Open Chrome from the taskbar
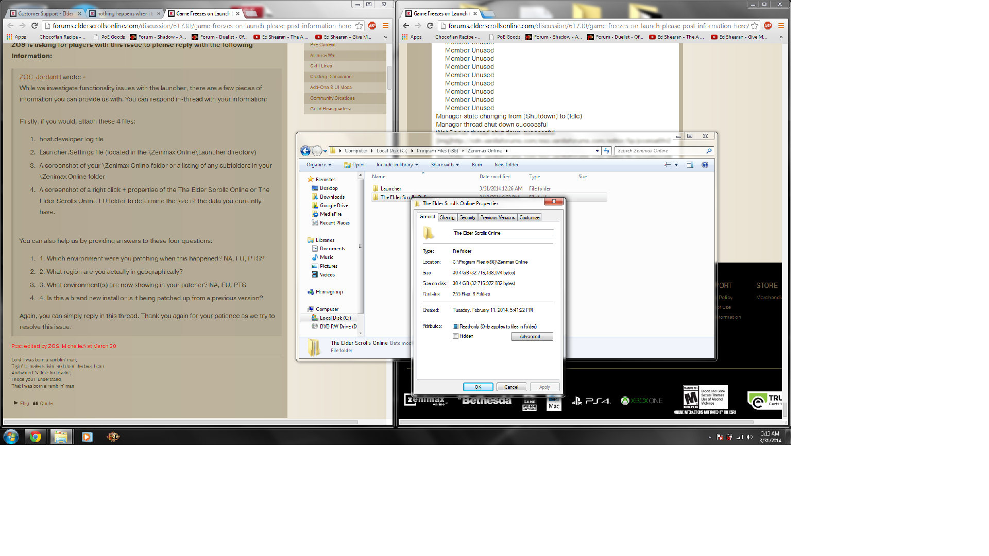This screenshot has height=556, width=989. coord(35,437)
